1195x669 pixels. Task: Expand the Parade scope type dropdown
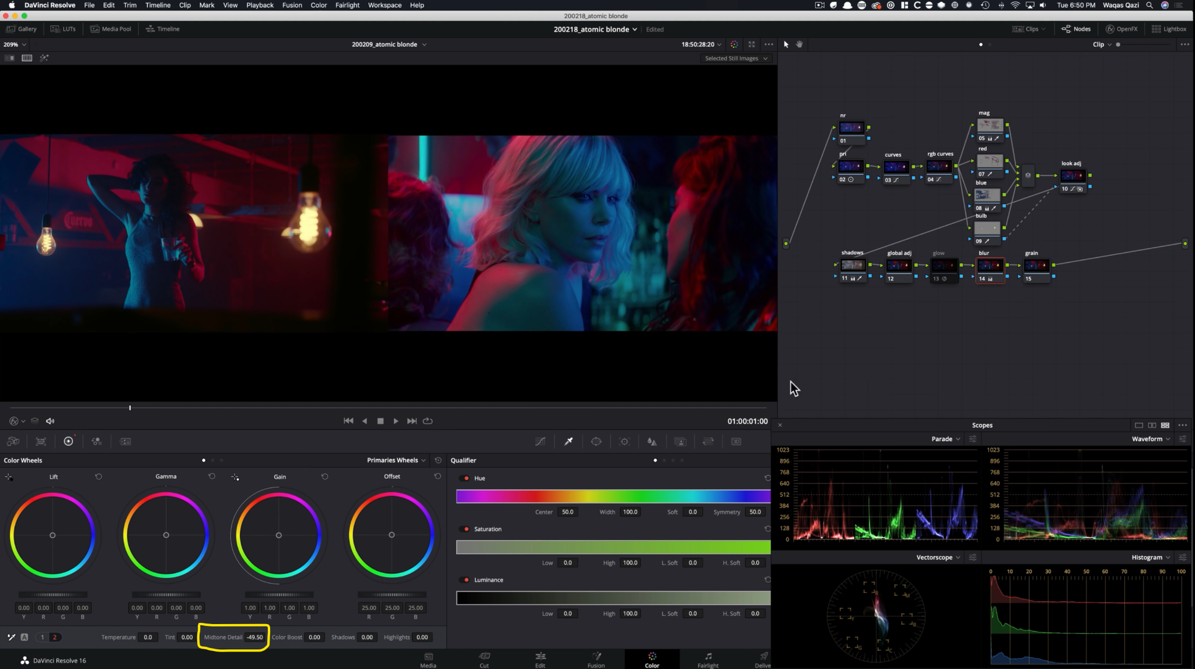(x=946, y=439)
